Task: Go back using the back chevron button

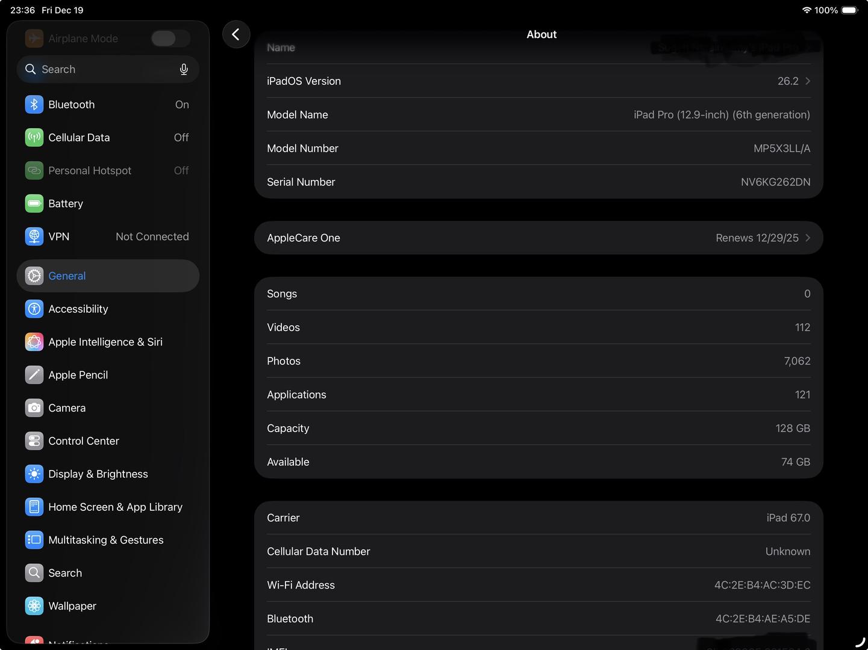Action: point(236,34)
